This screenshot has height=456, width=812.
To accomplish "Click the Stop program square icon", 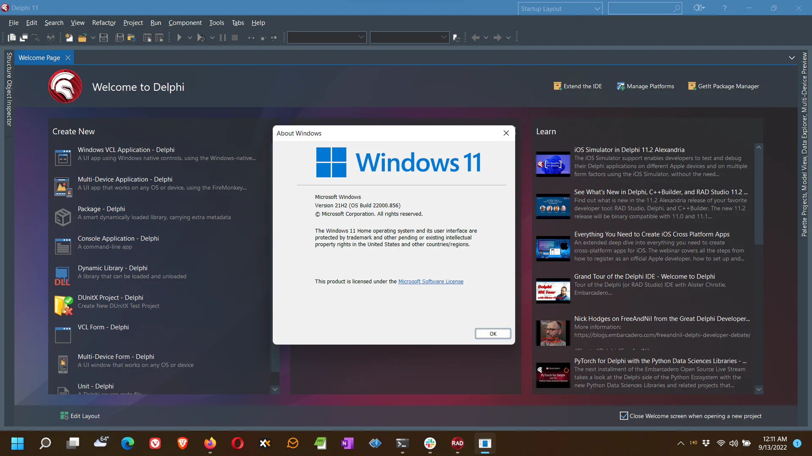I will pos(235,38).
